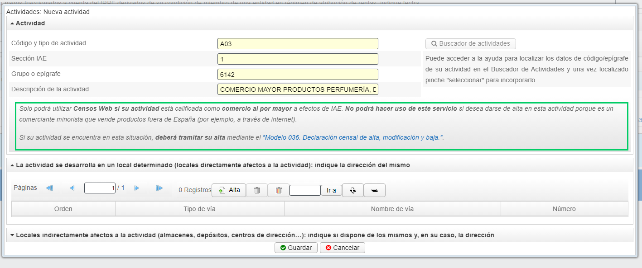Click the orange trash can delete-all icon
The image size is (642, 268).
point(279,190)
